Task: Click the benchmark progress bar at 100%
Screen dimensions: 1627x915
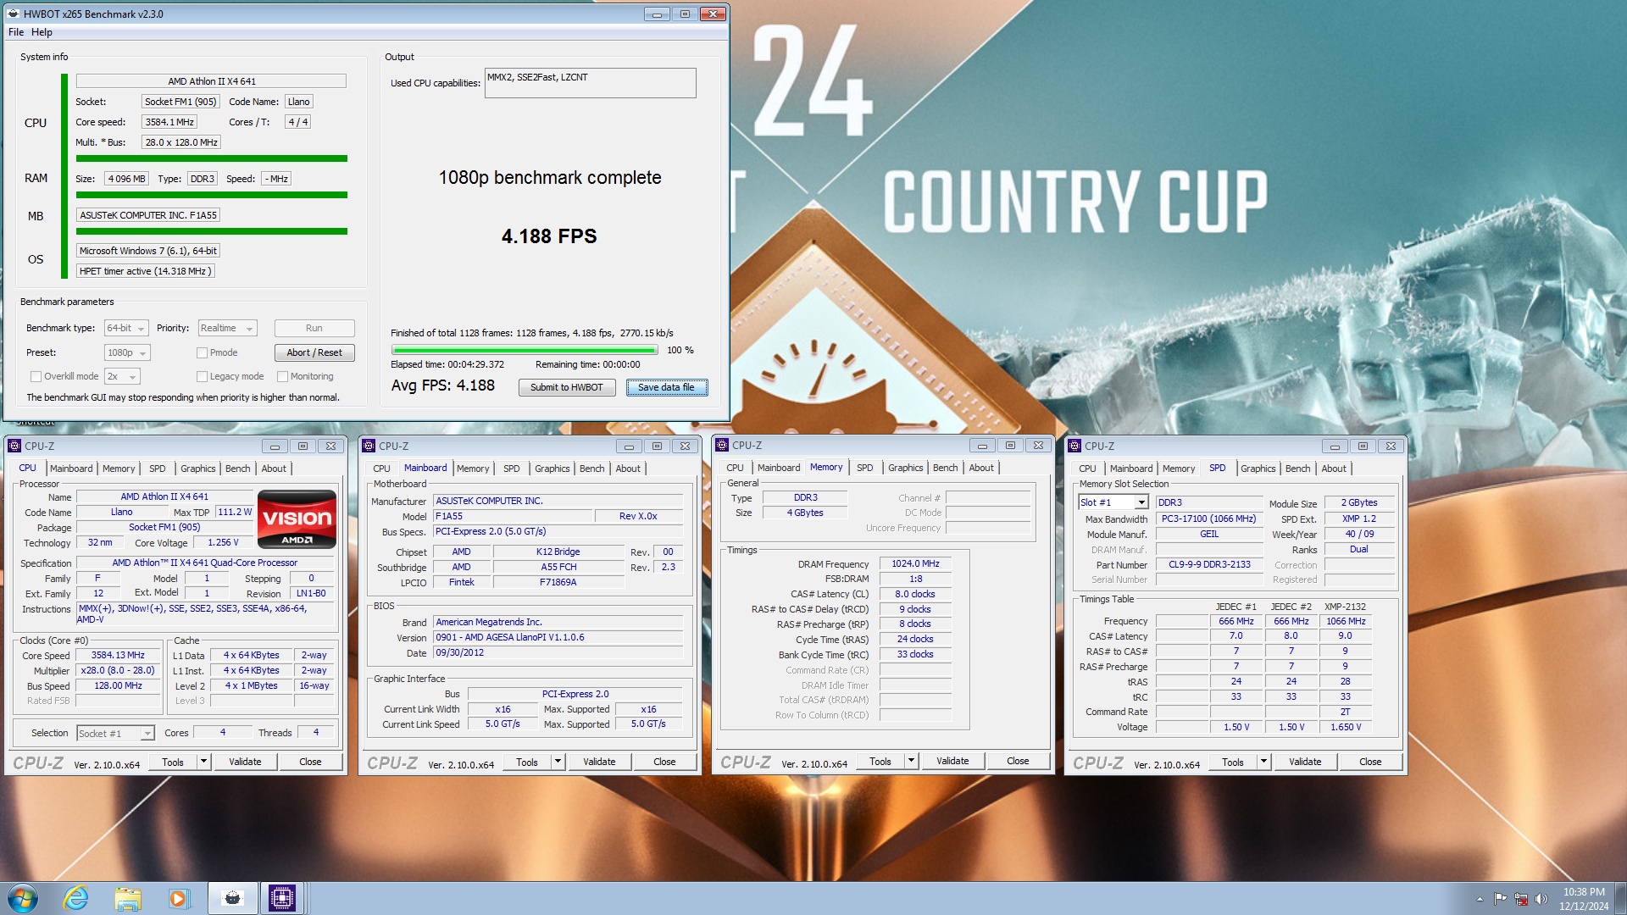Action: pyautogui.click(x=525, y=350)
